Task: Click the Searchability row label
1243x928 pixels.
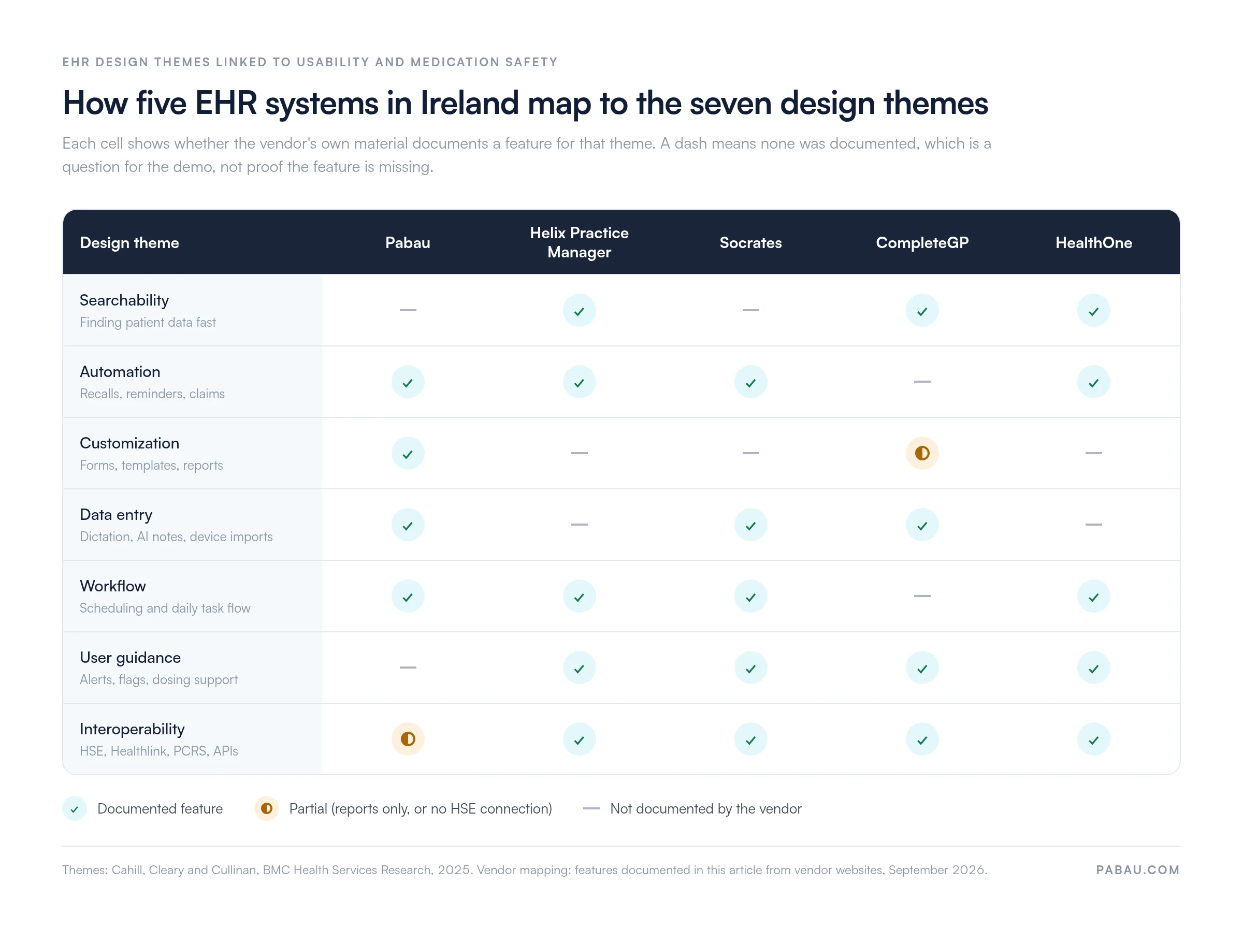Action: tap(124, 300)
